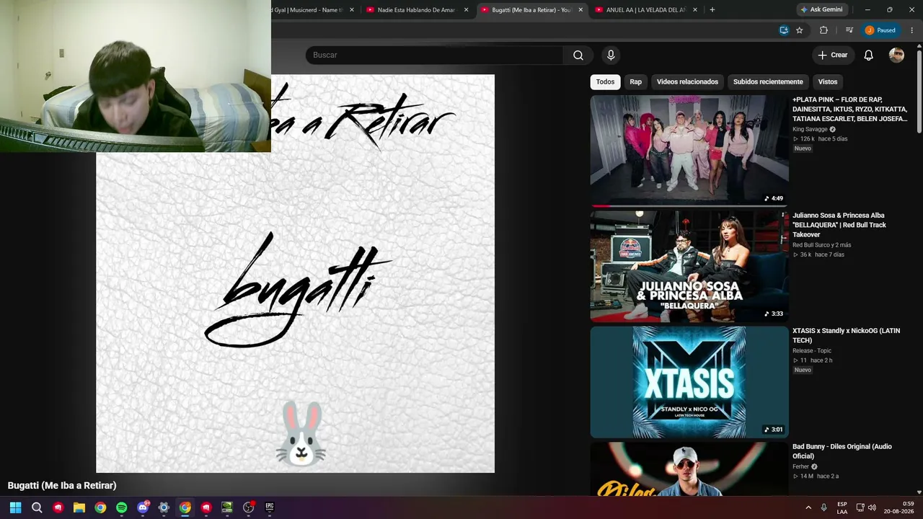The width and height of the screenshot is (923, 519).
Task: Click the system tray microphone icon
Action: (x=823, y=507)
